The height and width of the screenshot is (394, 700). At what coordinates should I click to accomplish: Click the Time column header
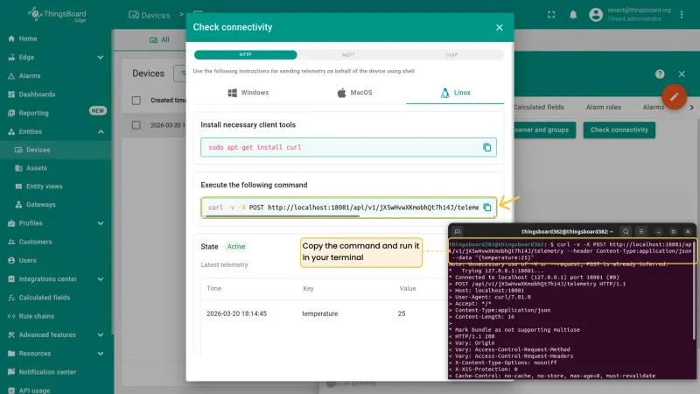(x=213, y=289)
